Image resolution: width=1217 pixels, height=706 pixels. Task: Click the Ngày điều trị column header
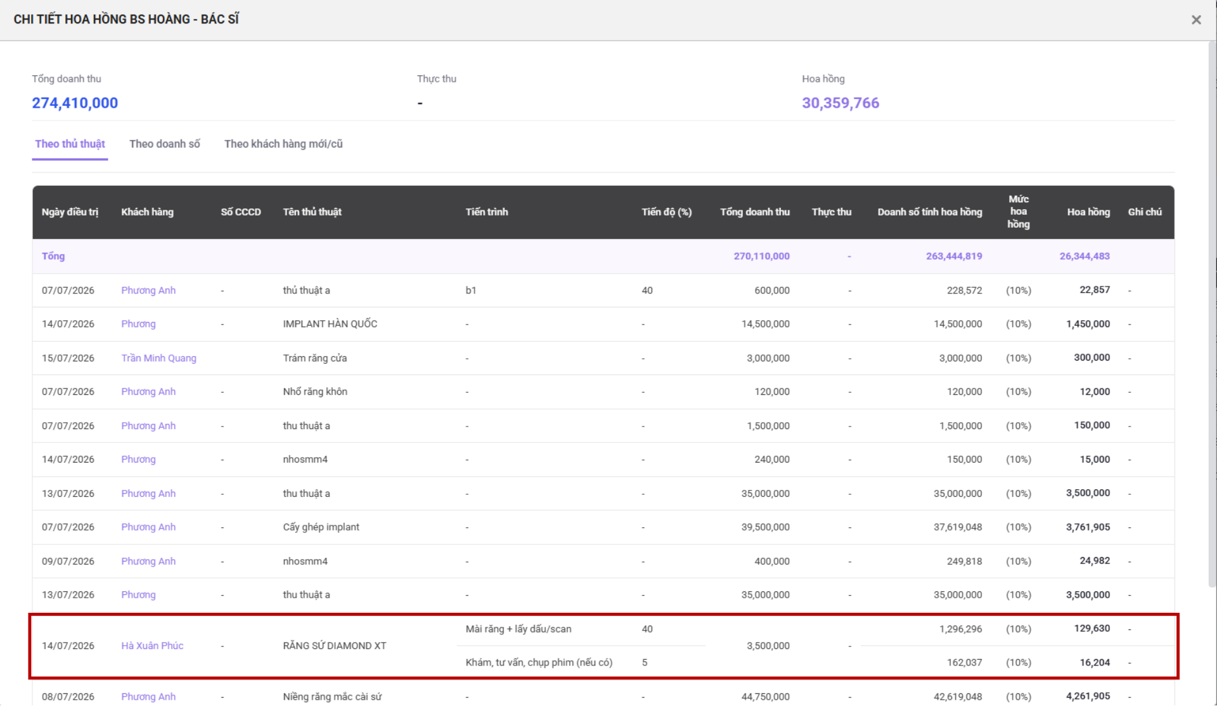(x=70, y=212)
